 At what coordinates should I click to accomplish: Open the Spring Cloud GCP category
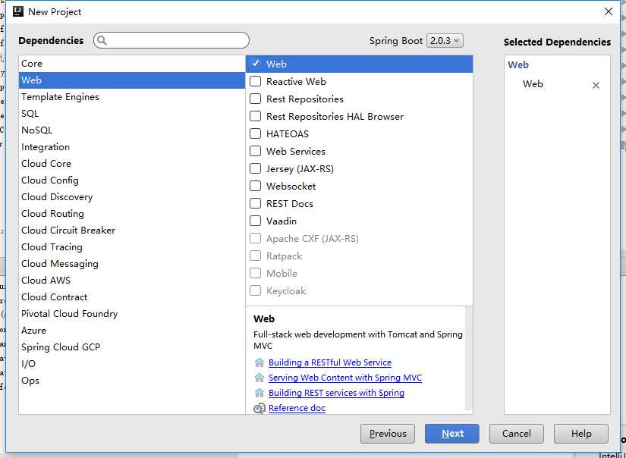pyautogui.click(x=132, y=347)
